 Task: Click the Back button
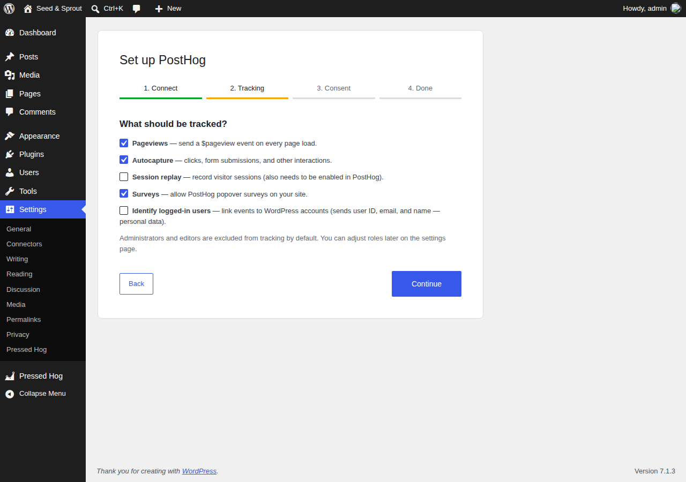(136, 284)
